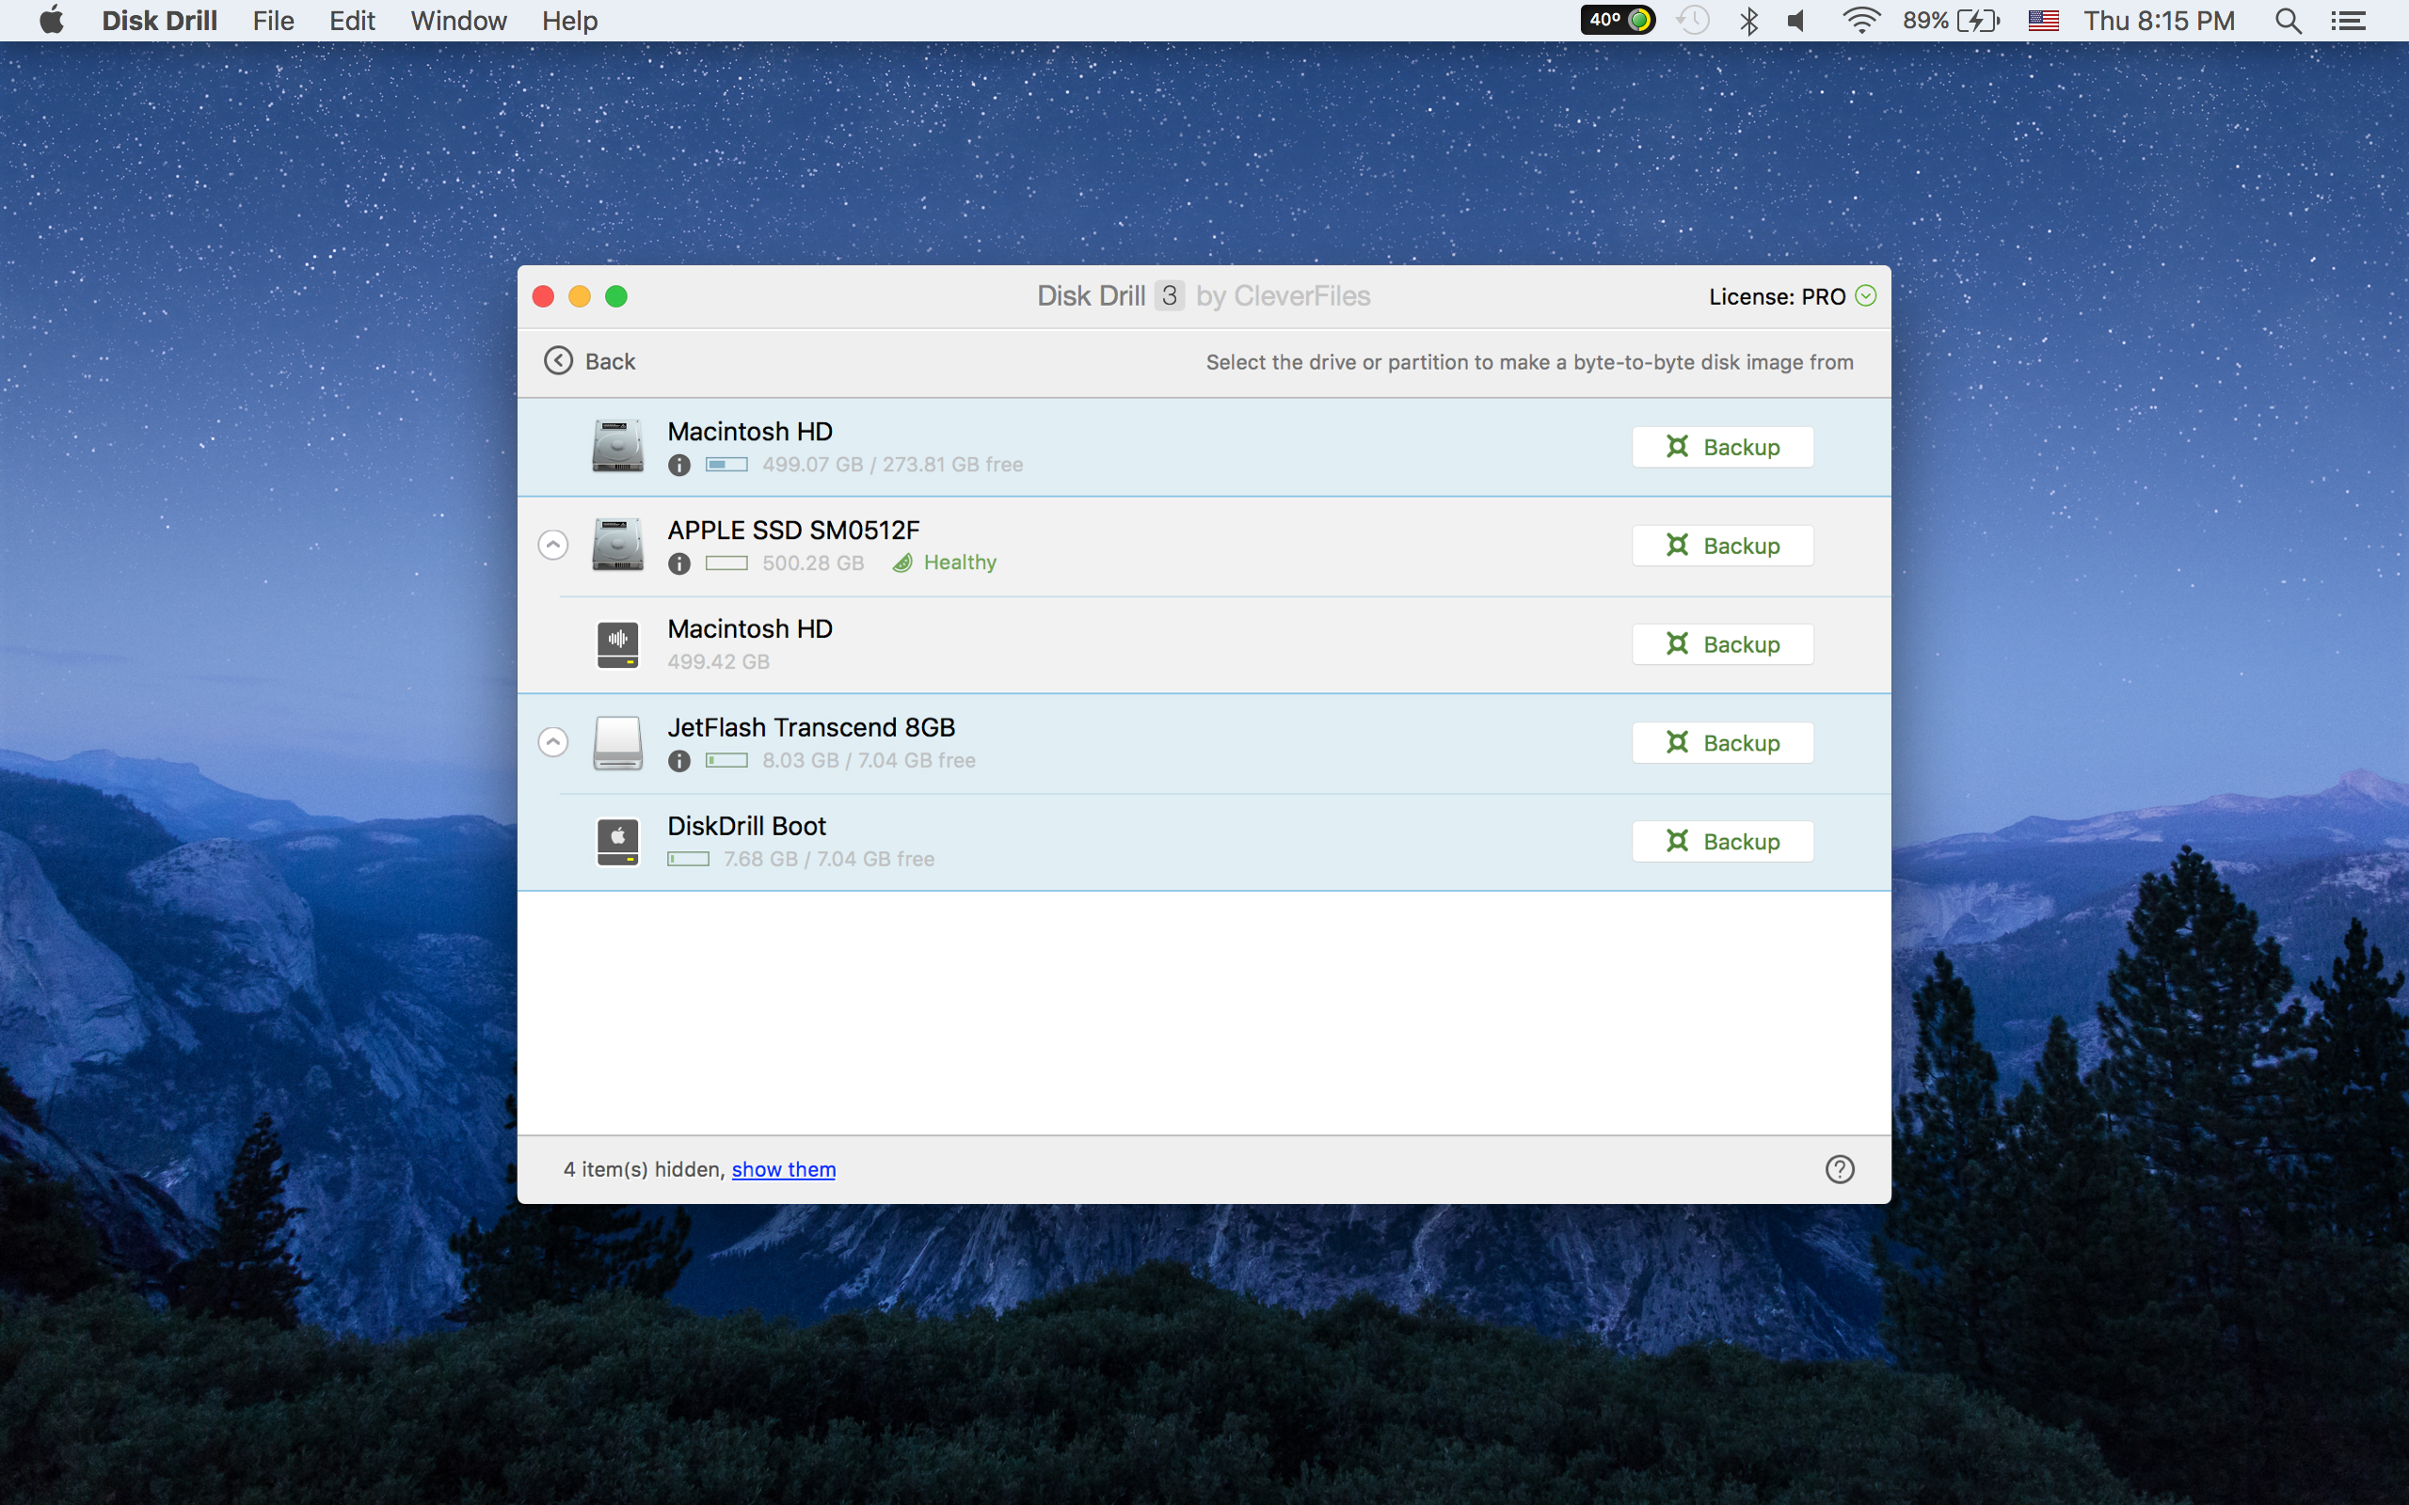Open the Disk Drill application menu
Screen dimensions: 2409x1505
pos(158,21)
